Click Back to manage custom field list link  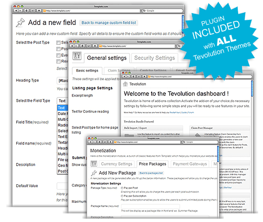point(109,23)
